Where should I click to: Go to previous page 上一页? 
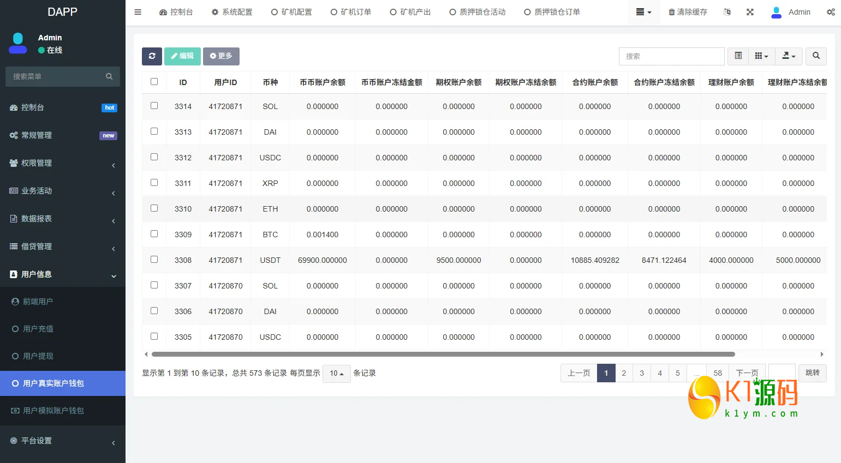click(x=579, y=373)
